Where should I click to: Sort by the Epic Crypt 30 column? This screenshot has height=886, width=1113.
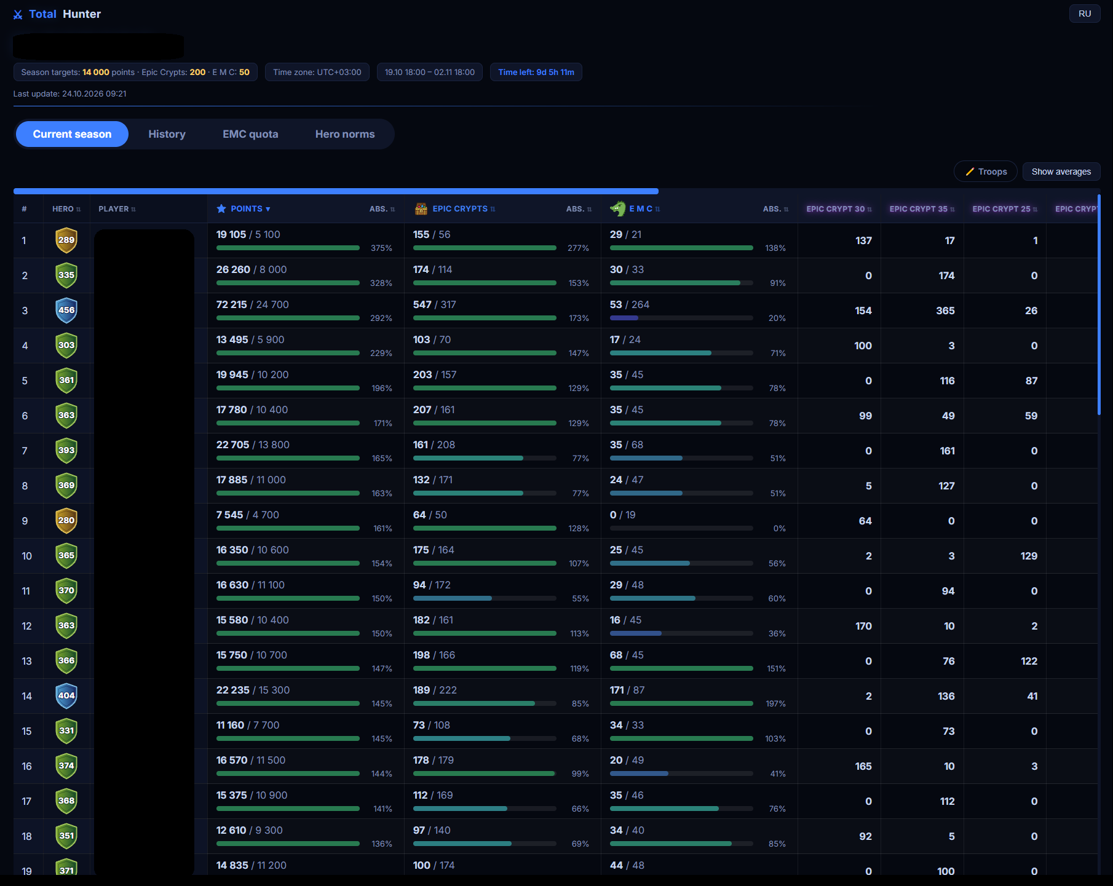pyautogui.click(x=839, y=209)
